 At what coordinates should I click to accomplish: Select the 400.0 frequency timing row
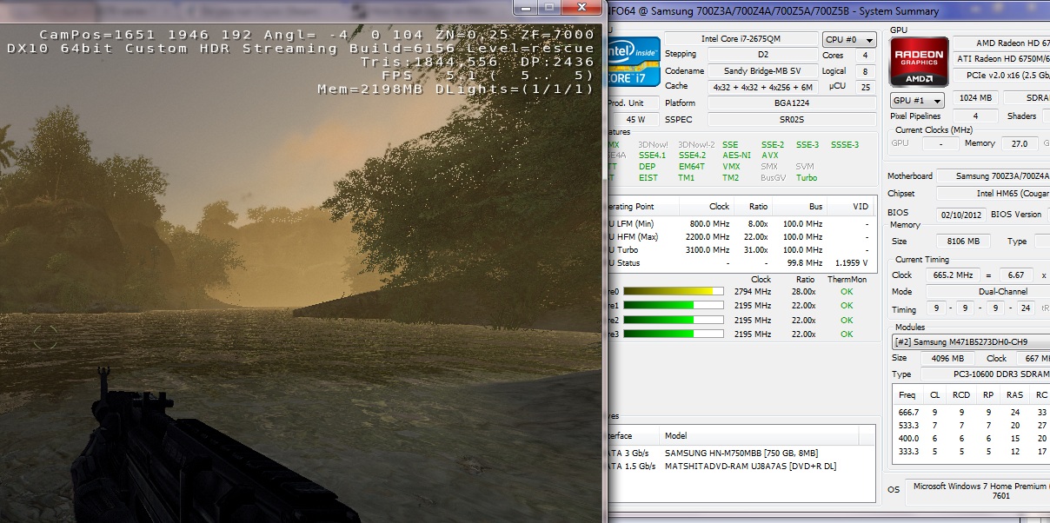tap(972, 439)
